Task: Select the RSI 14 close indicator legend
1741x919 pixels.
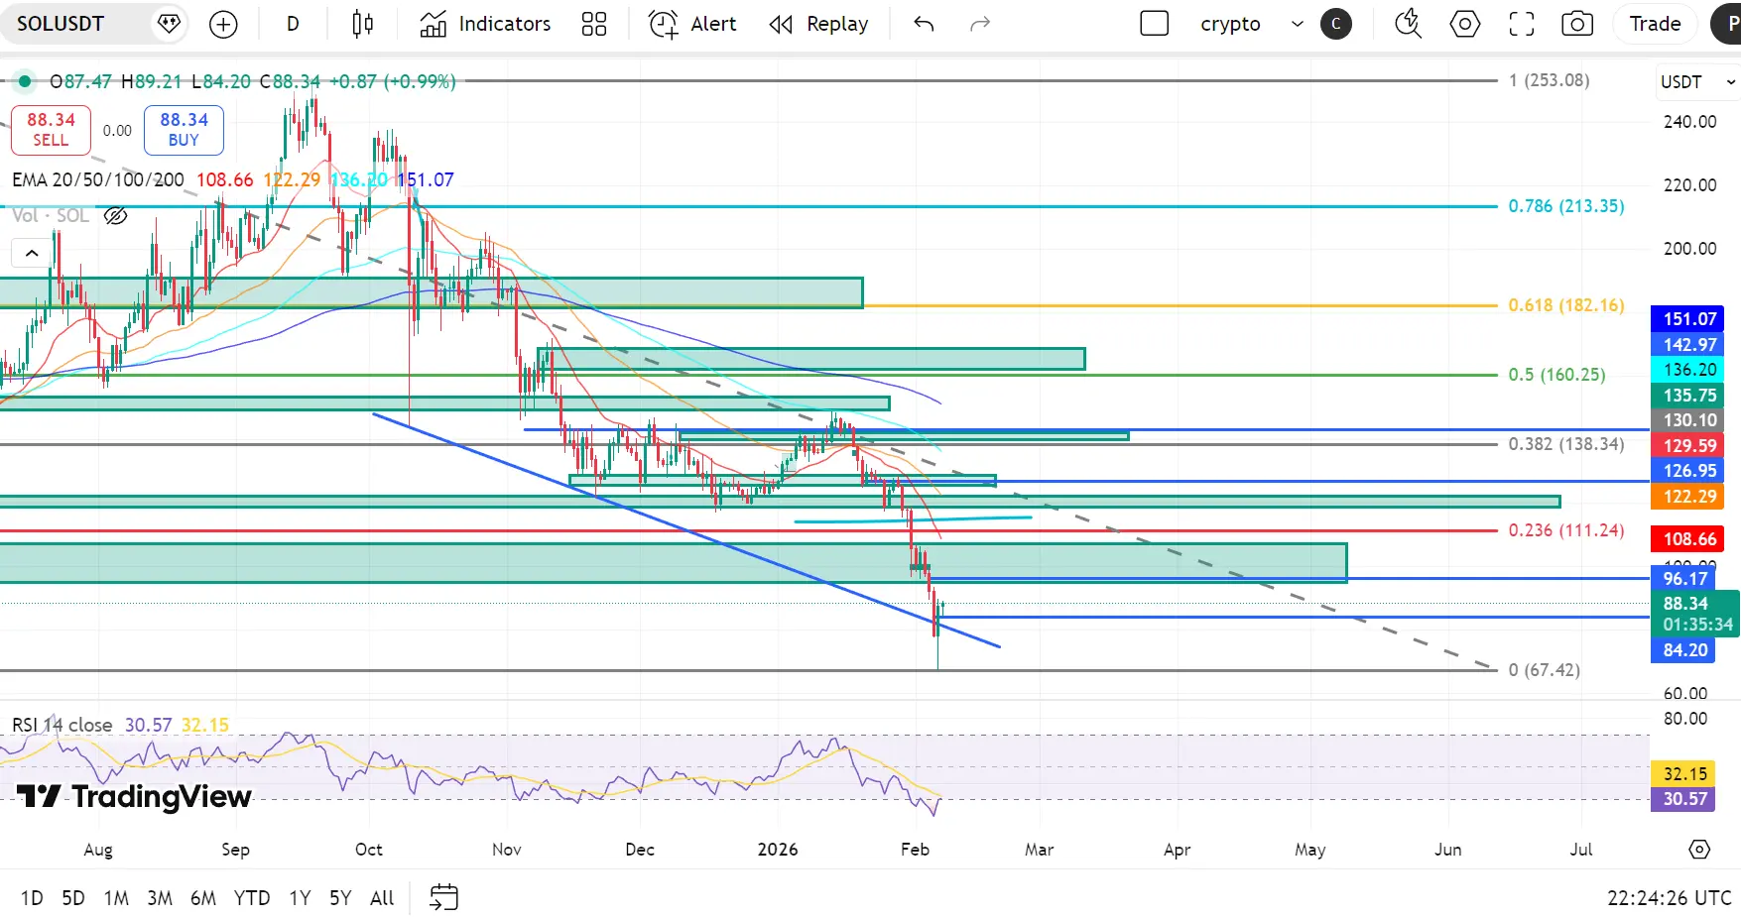Action: (x=62, y=725)
